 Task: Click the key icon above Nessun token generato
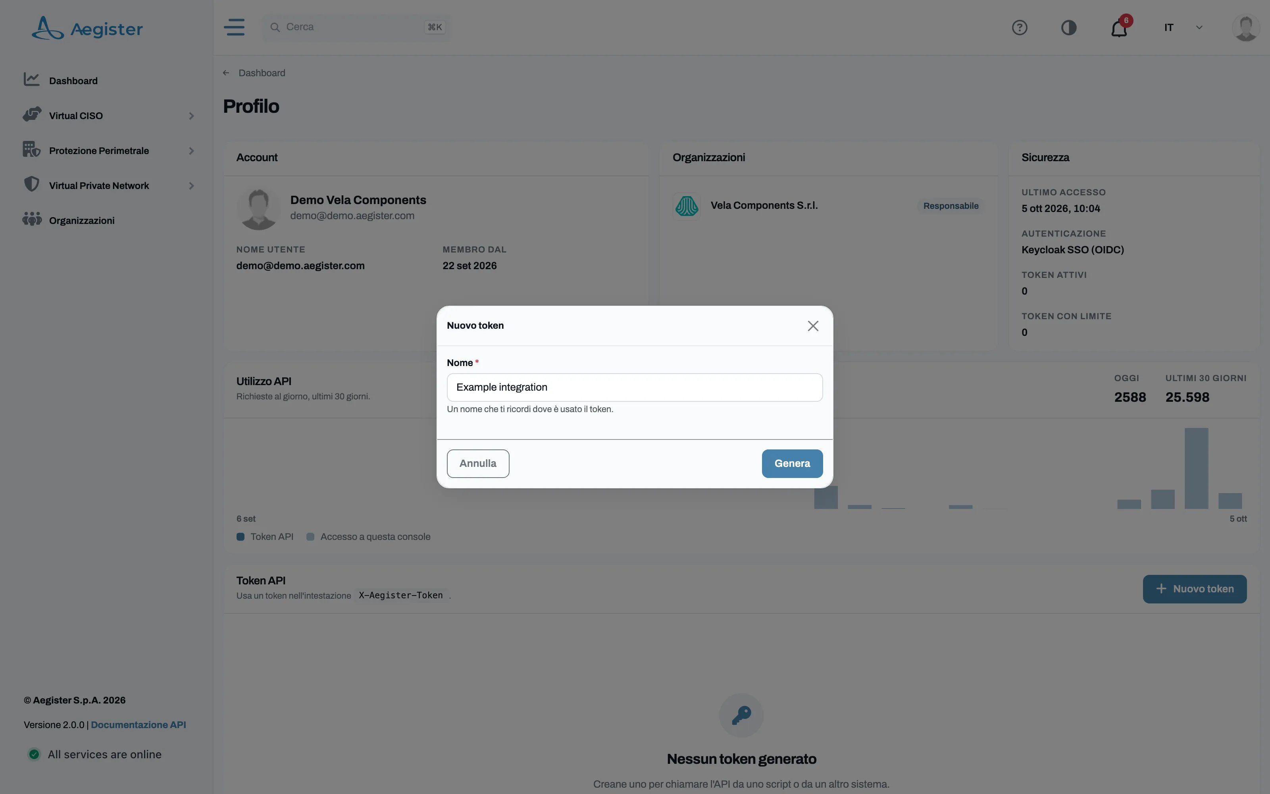741,715
